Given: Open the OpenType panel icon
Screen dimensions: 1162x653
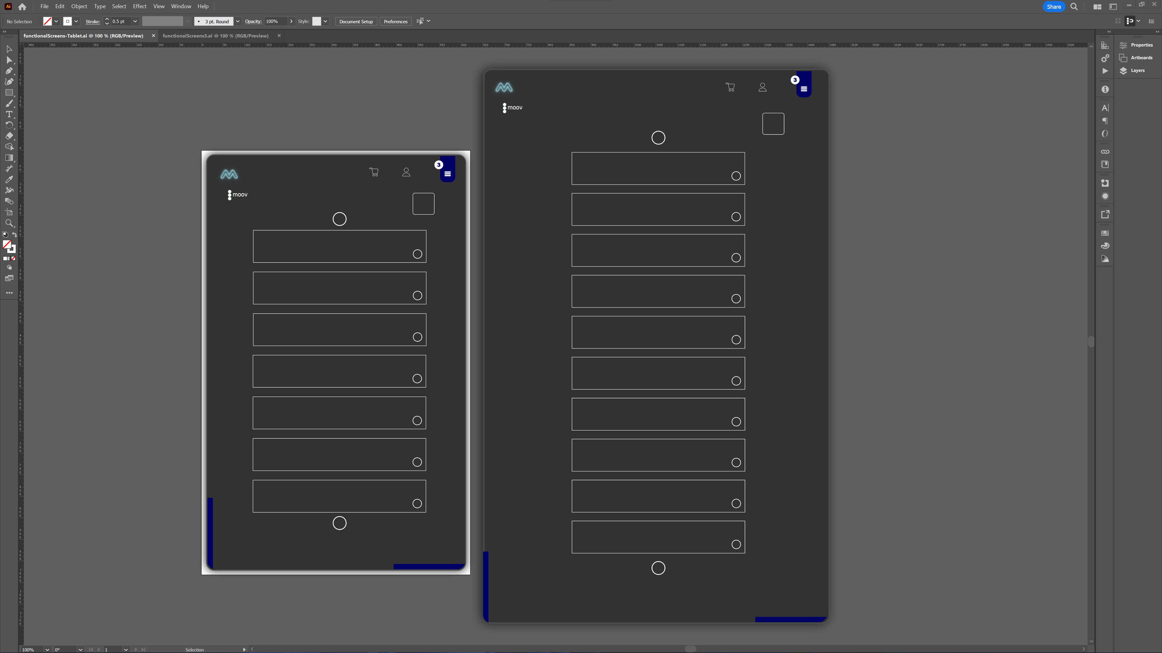Looking at the screenshot, I should tap(1105, 133).
